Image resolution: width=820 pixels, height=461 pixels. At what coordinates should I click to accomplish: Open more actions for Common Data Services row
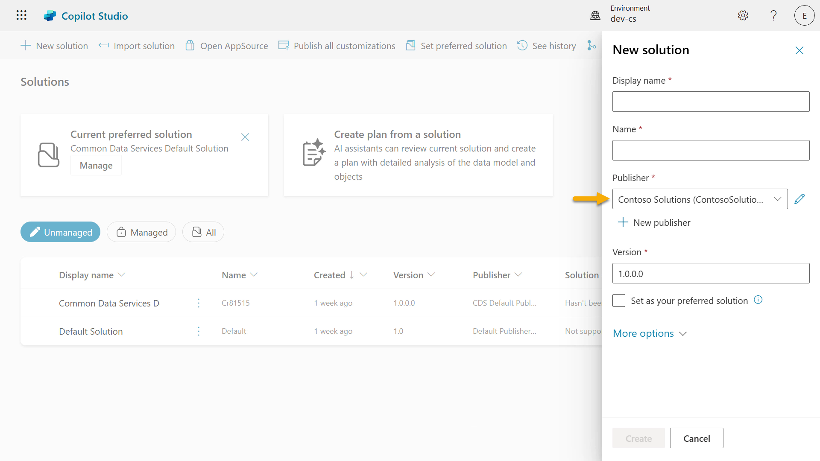(x=199, y=303)
